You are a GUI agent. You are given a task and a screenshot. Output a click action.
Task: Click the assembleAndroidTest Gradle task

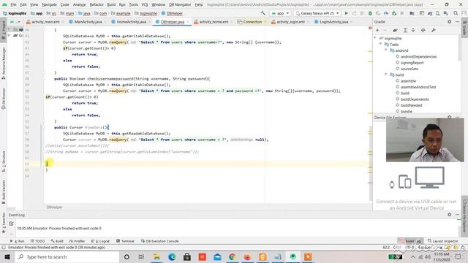click(x=418, y=87)
